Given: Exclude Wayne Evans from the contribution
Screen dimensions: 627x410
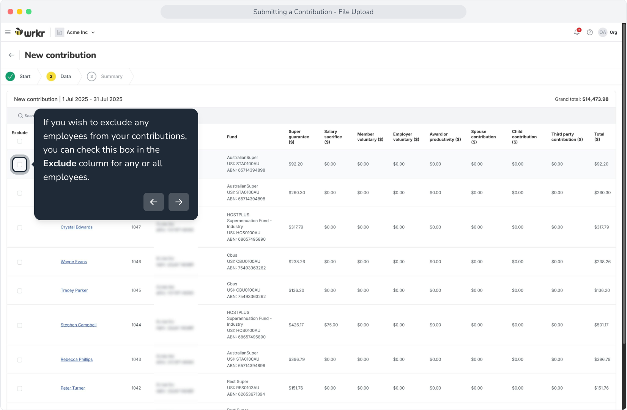Looking at the screenshot, I should (20, 262).
